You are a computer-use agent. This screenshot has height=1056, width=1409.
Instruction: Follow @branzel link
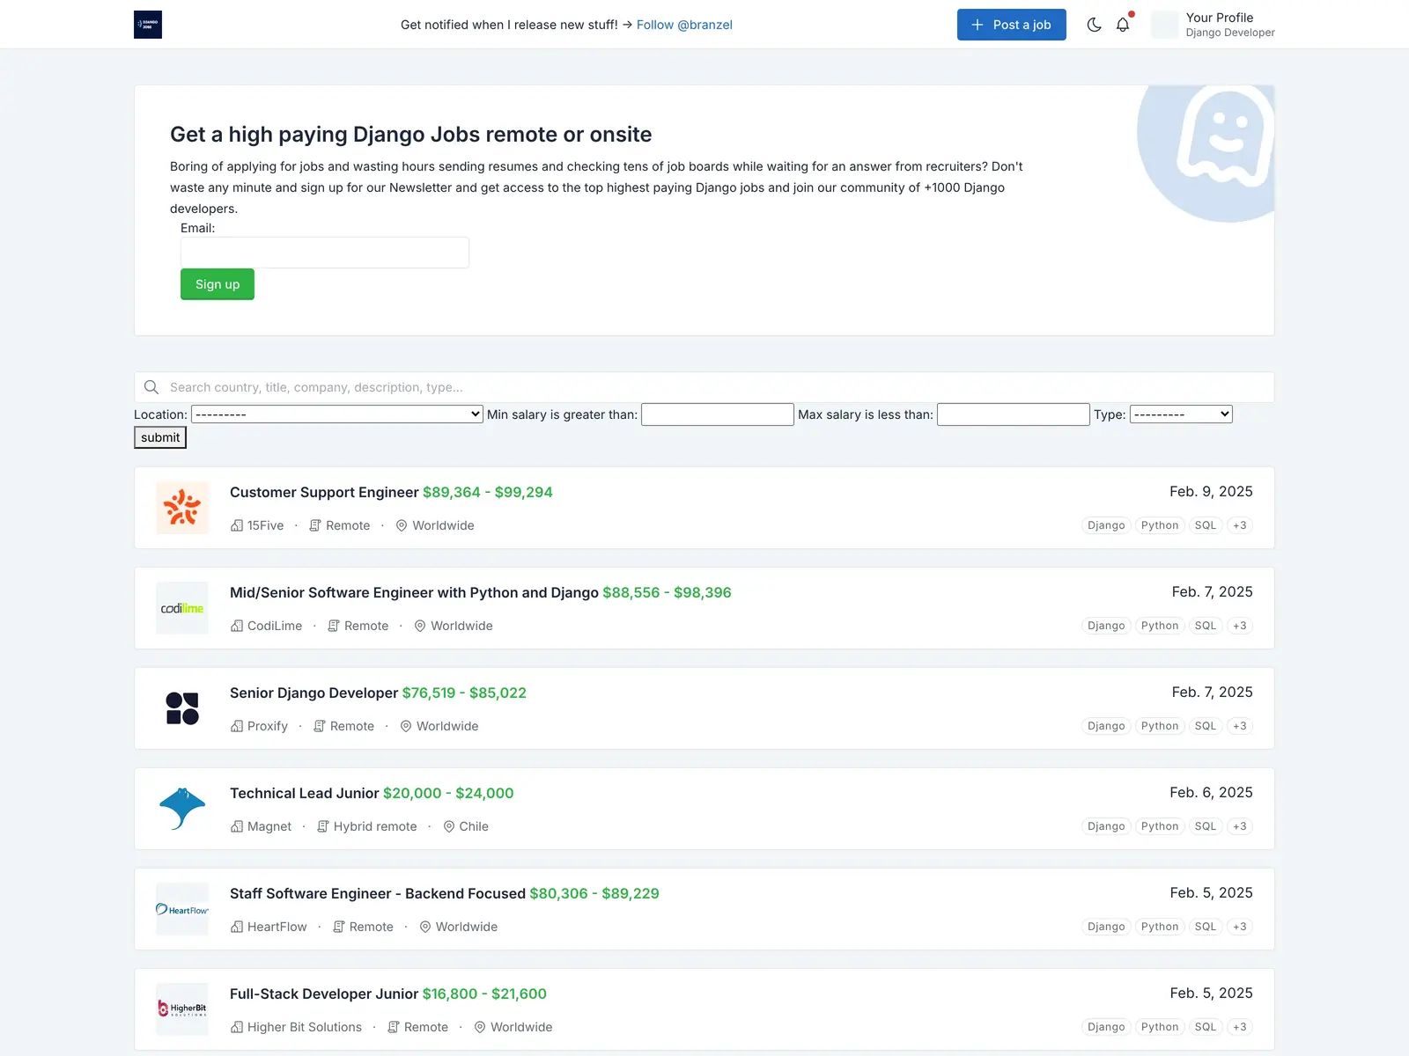[684, 25]
